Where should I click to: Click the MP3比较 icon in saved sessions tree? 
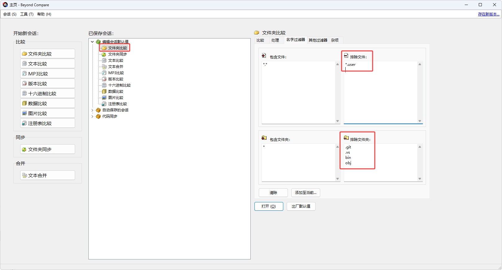[104, 73]
